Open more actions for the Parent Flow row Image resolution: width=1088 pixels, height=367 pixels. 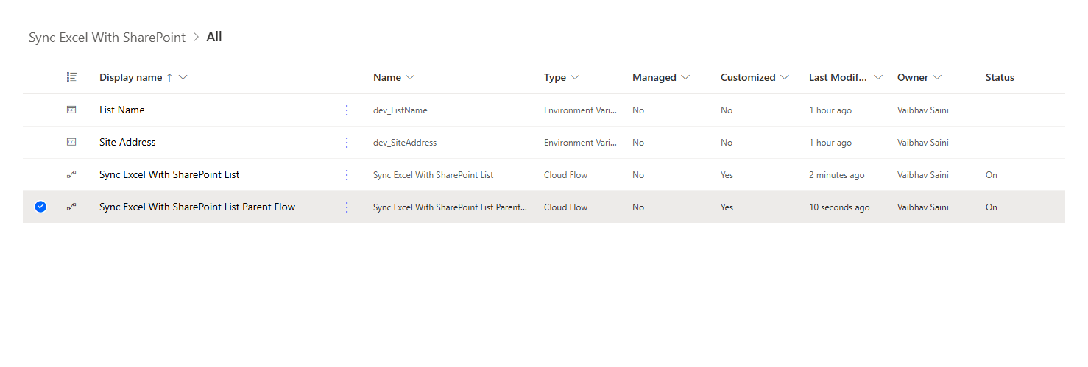click(347, 207)
